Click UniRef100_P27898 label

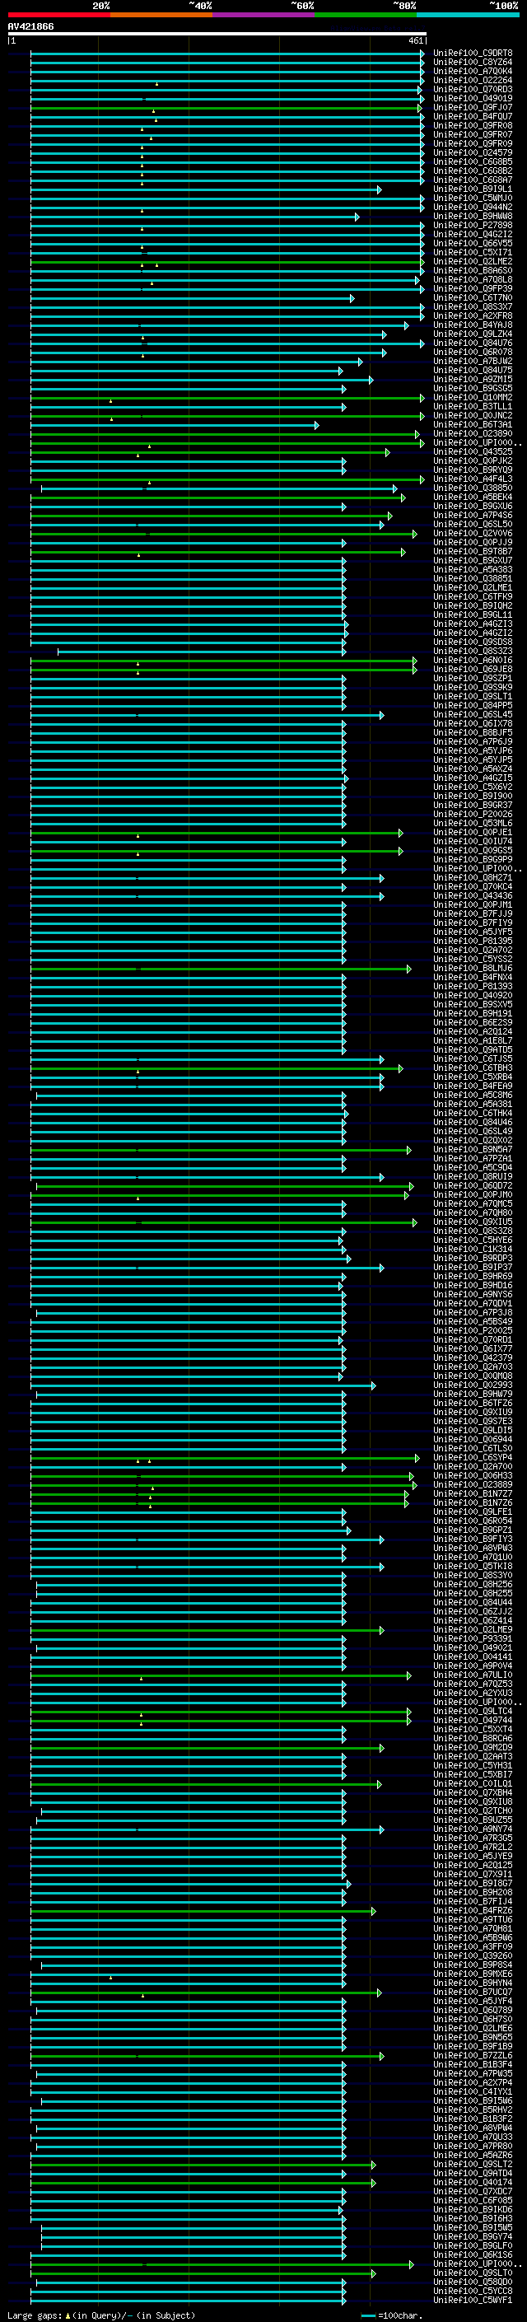(472, 226)
